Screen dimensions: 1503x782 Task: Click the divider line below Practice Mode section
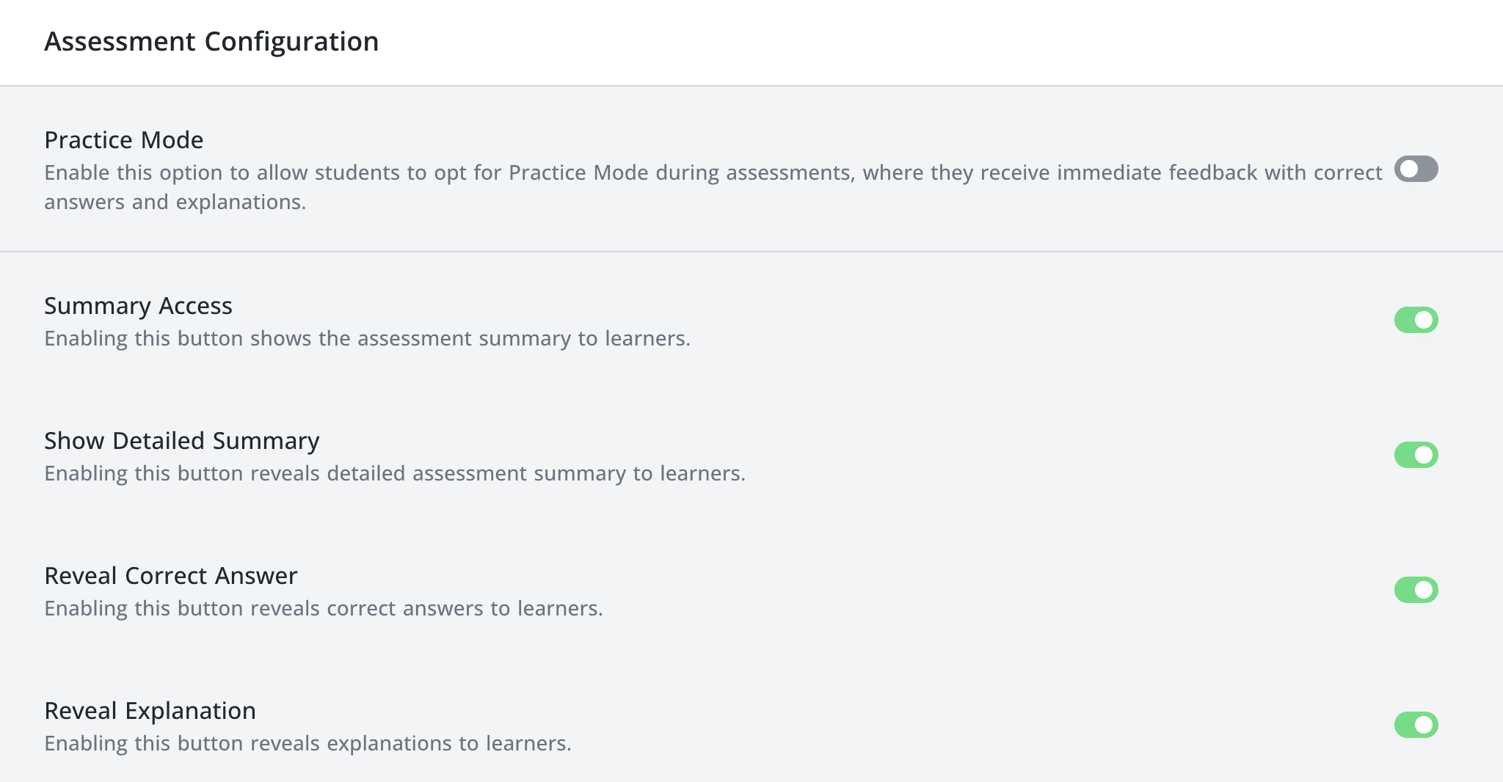(751, 252)
